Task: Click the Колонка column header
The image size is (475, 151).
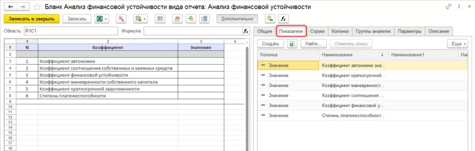Action: (288, 55)
